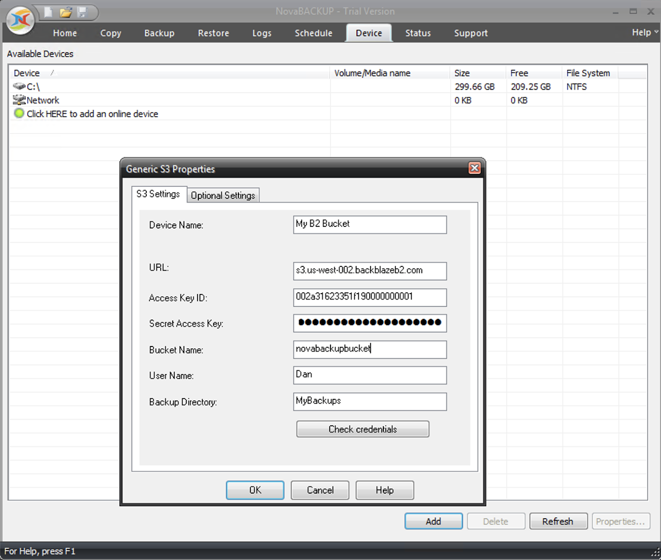661x560 pixels.
Task: Click the Properties... button
Action: (621, 521)
